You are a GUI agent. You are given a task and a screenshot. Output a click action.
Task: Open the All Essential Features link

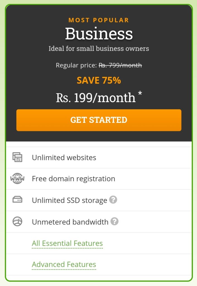point(67,243)
